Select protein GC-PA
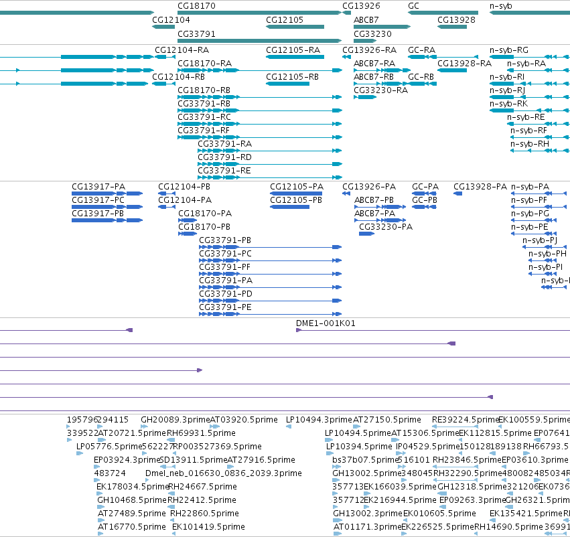The image size is (570, 537). (424, 194)
